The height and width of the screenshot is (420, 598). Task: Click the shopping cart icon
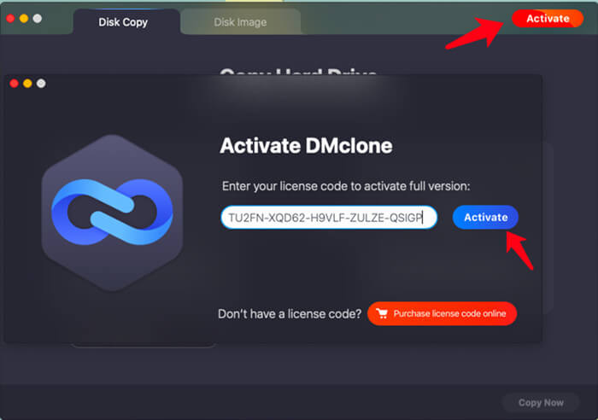pos(381,314)
